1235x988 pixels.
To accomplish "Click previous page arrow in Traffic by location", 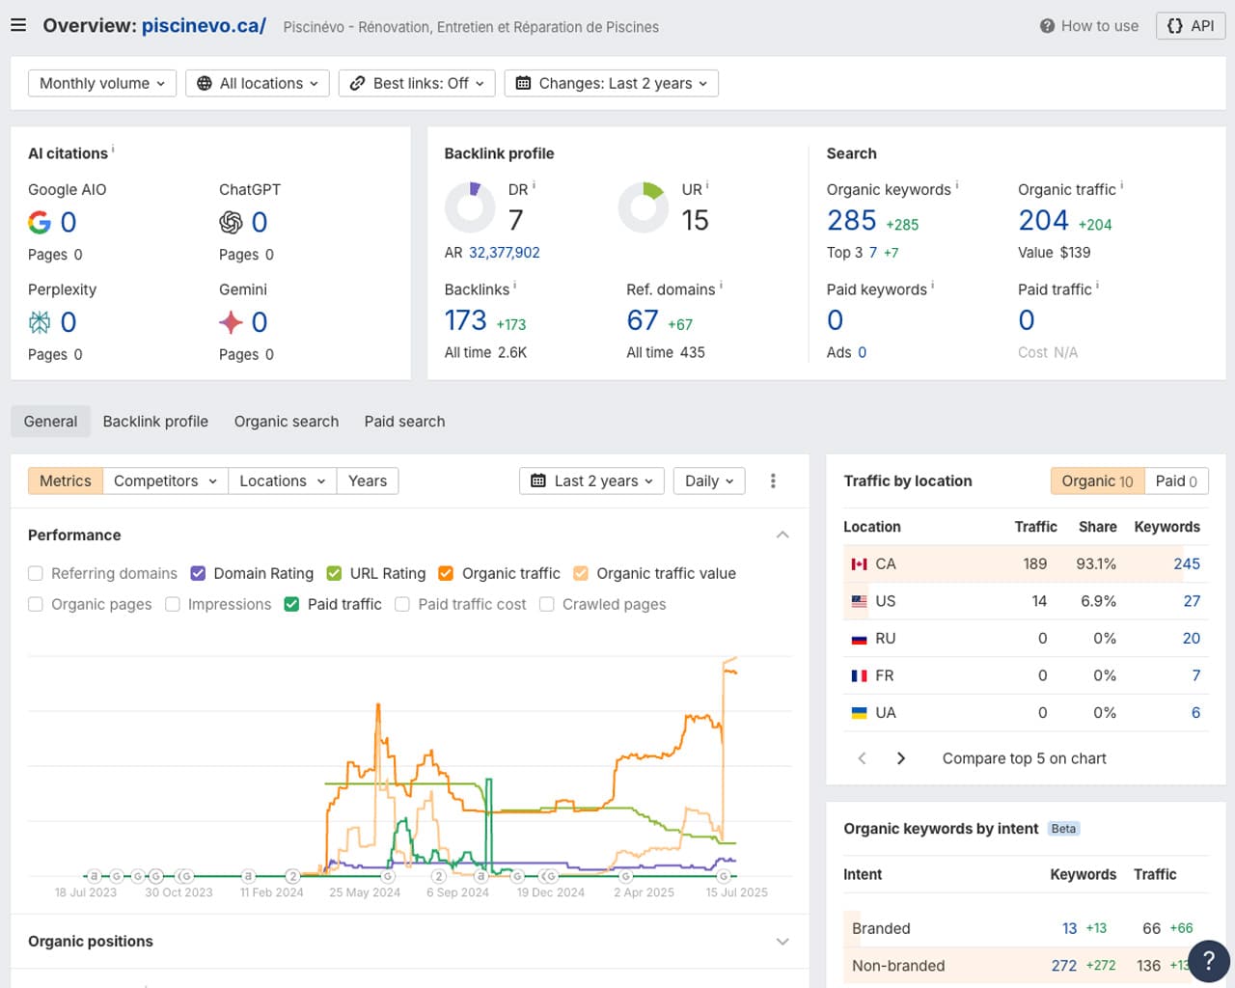I will click(x=863, y=758).
